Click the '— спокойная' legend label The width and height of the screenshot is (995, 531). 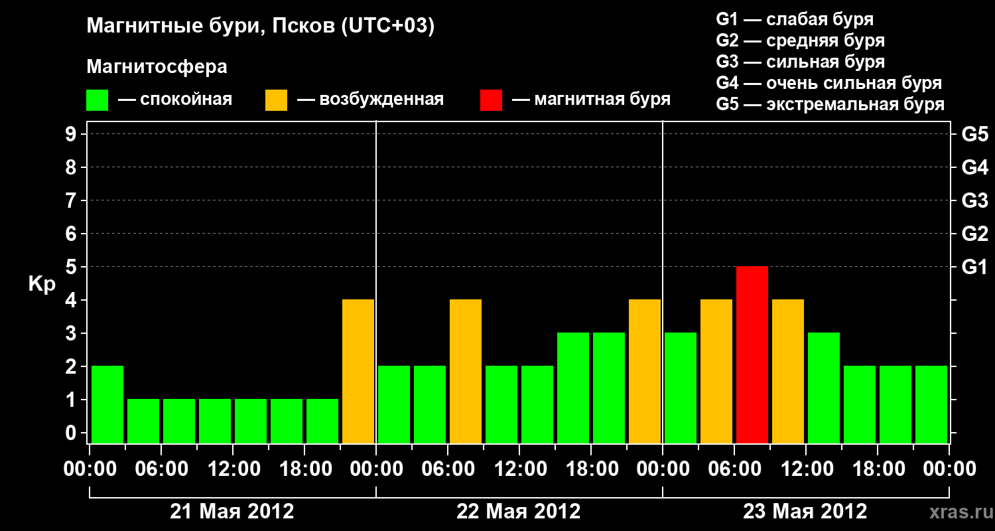[x=175, y=100]
